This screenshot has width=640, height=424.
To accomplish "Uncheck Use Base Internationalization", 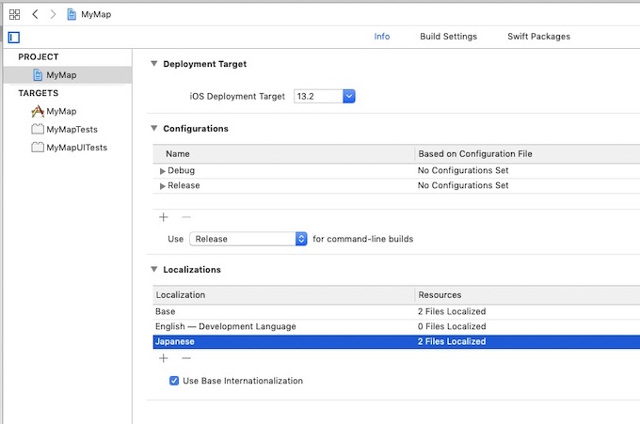I will point(174,381).
